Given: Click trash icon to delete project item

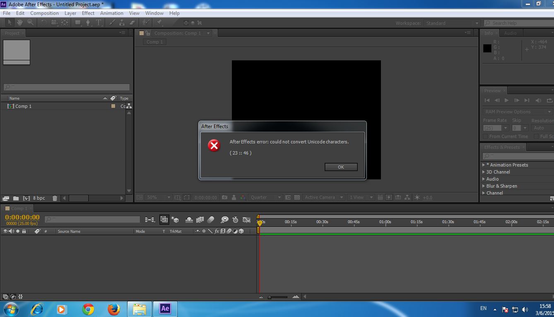Looking at the screenshot, I should pos(55,198).
